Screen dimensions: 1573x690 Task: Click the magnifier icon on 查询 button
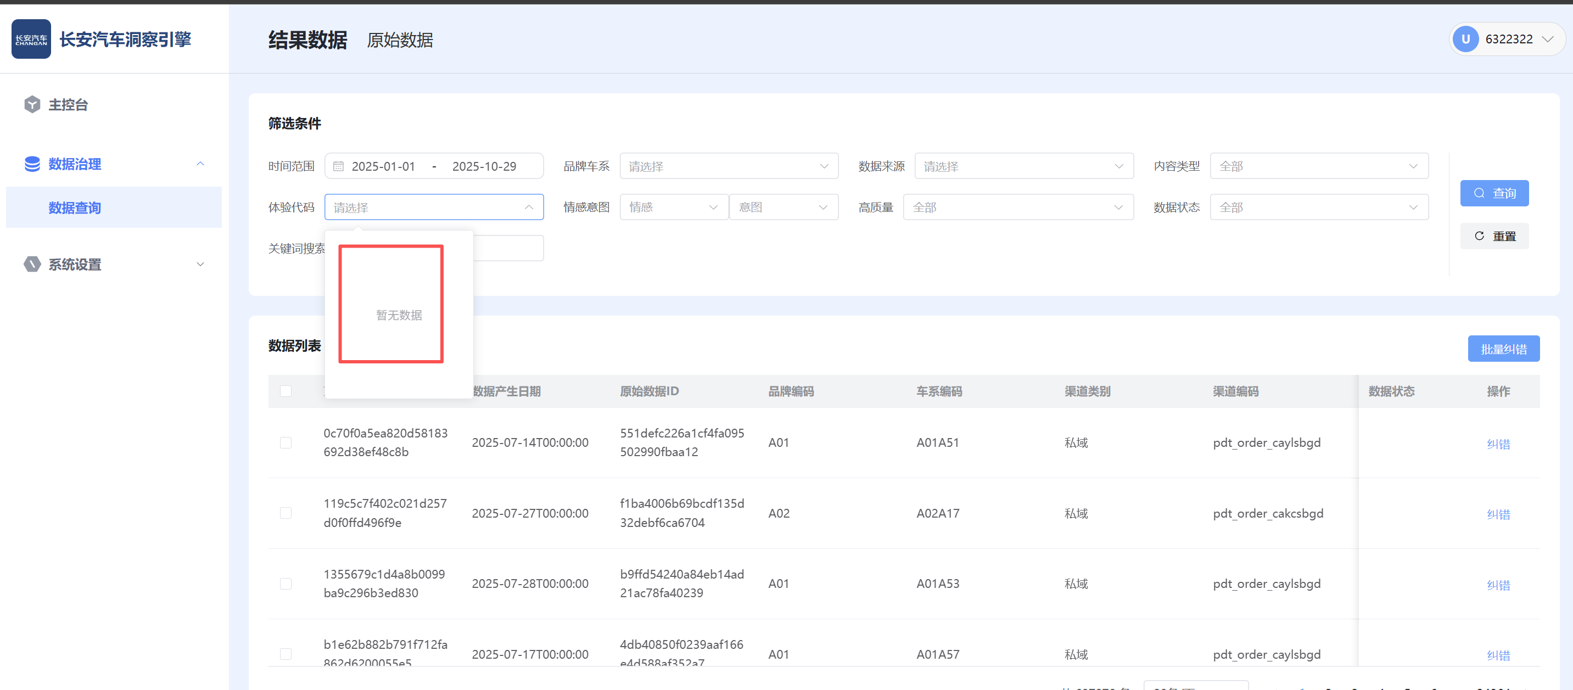(x=1479, y=193)
